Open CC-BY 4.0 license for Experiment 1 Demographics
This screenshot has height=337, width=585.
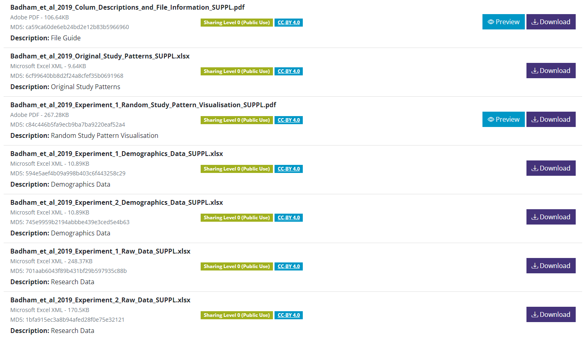pos(289,169)
